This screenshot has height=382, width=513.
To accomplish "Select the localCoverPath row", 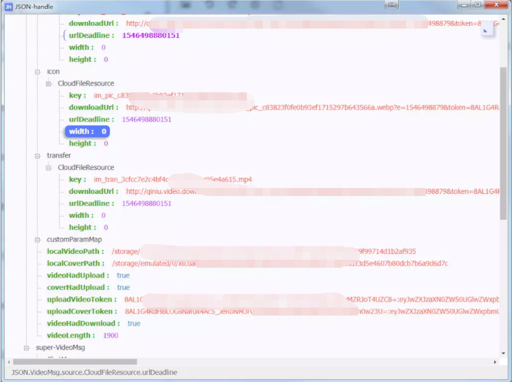I will click(x=248, y=263).
